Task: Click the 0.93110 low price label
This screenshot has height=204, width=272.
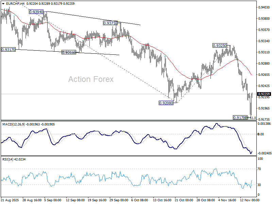Action: click(69, 52)
